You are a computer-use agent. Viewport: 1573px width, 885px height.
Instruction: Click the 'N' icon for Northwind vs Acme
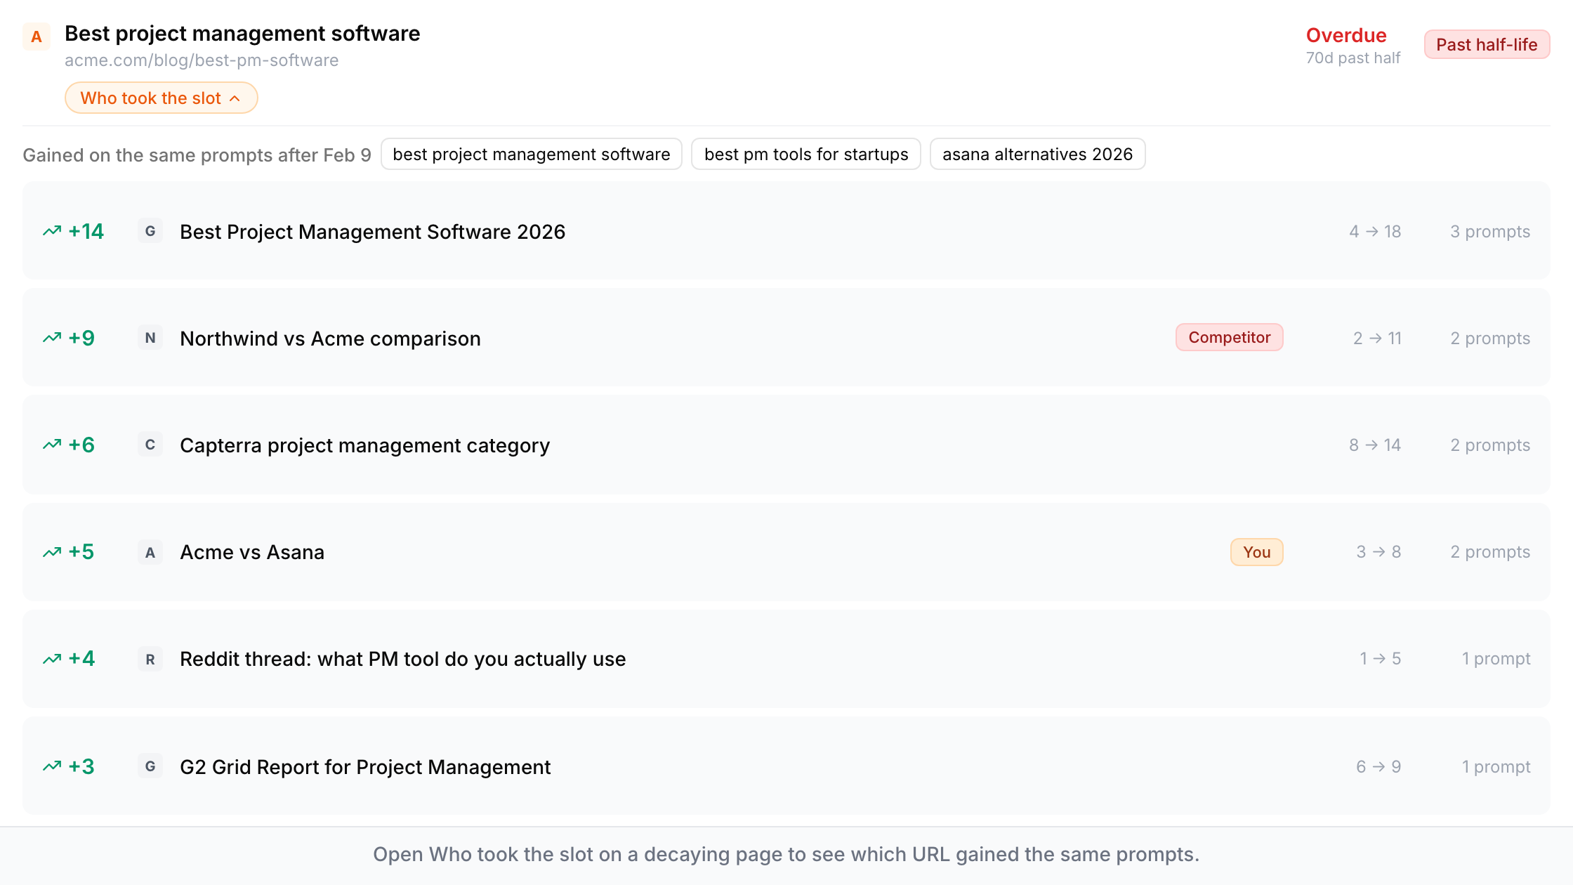pyautogui.click(x=150, y=338)
